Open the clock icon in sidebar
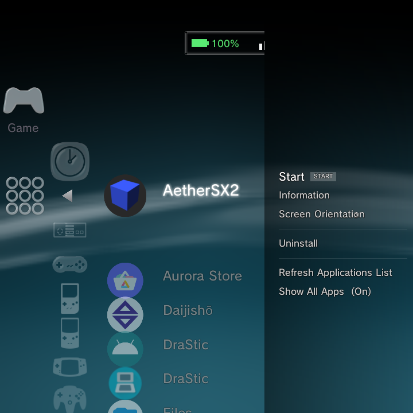This screenshot has height=413, width=413. coord(70,161)
